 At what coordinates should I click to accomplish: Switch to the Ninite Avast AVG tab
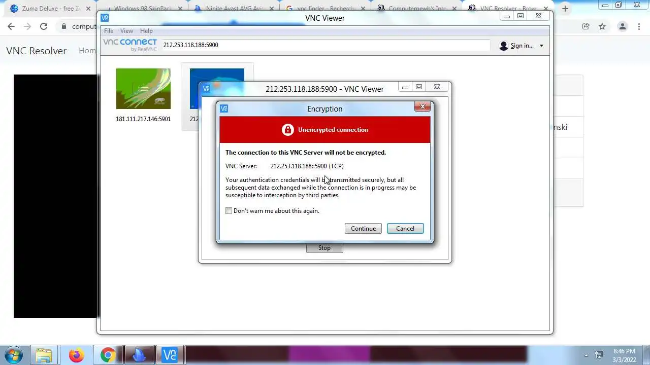point(236,9)
